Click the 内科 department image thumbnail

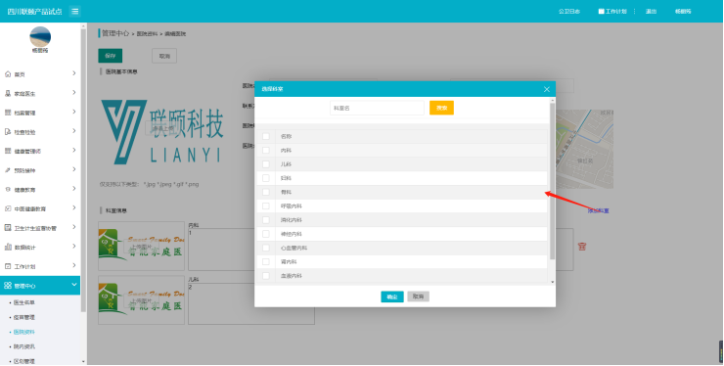coord(141,246)
